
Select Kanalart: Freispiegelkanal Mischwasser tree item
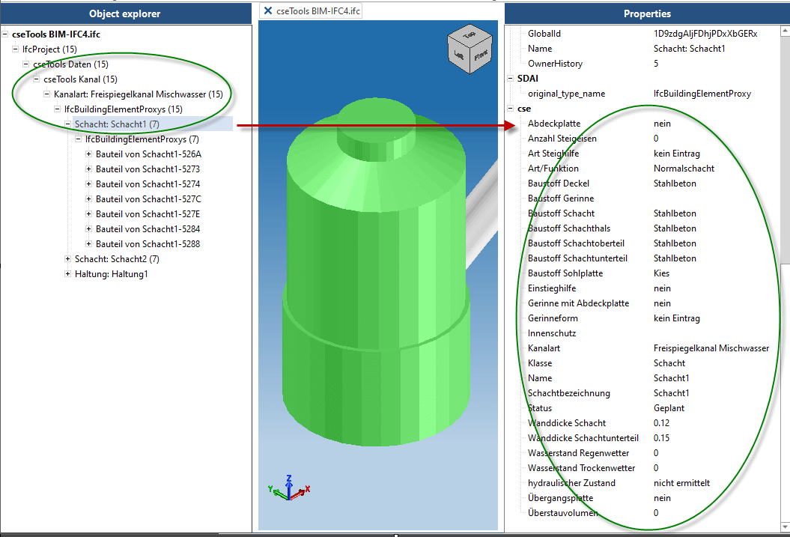pyautogui.click(x=139, y=94)
